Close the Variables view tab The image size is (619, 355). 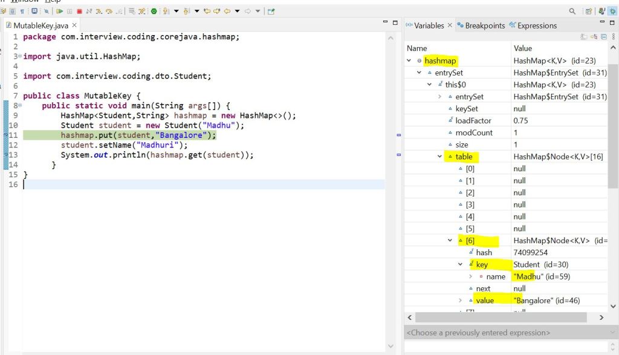click(x=450, y=25)
